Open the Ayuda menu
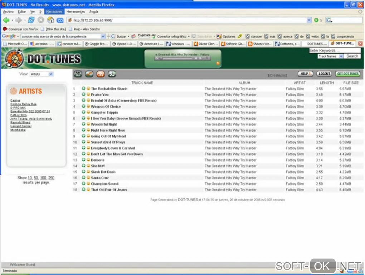Image resolution: width=365 pixels, height=275 pixels. [x=94, y=12]
